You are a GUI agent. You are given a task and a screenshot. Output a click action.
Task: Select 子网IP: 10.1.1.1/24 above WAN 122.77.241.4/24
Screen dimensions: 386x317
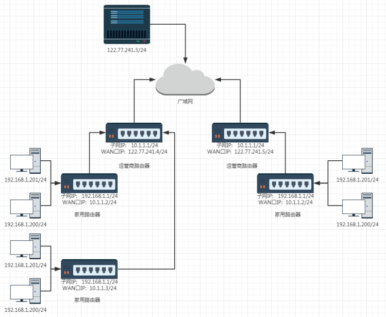(134, 145)
